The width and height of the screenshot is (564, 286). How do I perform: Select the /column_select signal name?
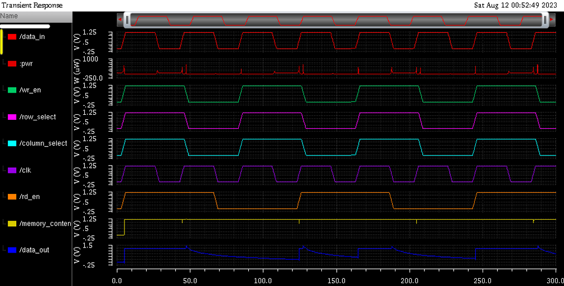pyautogui.click(x=43, y=143)
